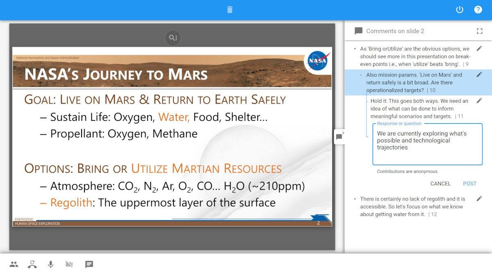Toggle the microphone

pyautogui.click(x=51, y=264)
